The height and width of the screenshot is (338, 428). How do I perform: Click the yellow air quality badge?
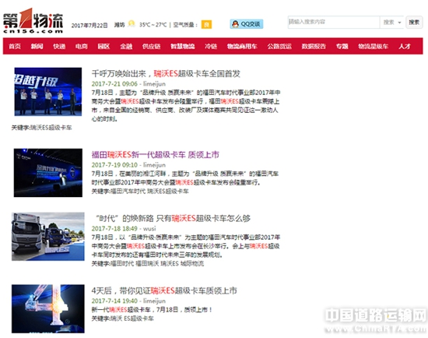coord(207,25)
